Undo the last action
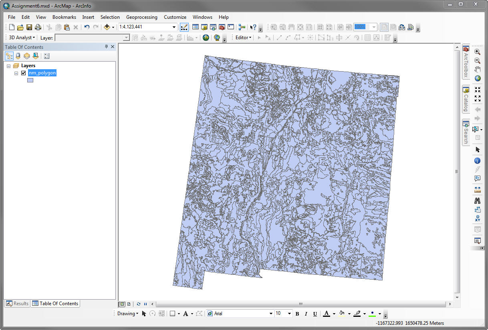This screenshot has width=488, height=330. [x=87, y=27]
